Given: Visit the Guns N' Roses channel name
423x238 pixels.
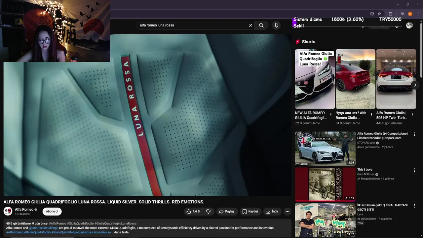Looking at the screenshot, I should click(x=366, y=175).
